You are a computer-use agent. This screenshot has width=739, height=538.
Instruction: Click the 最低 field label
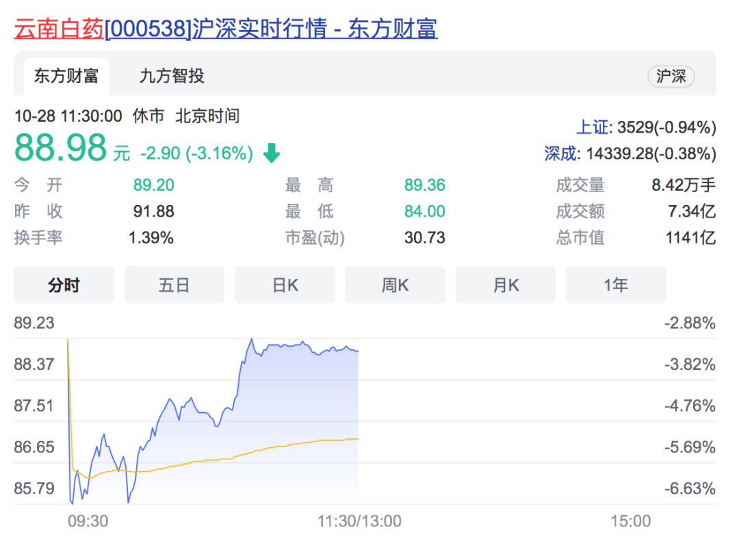[x=309, y=211]
